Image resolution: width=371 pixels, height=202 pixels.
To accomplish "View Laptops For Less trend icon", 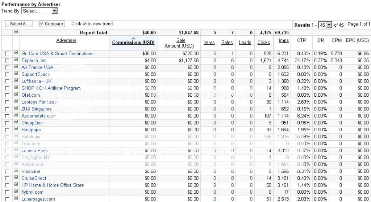I will pos(16,101).
